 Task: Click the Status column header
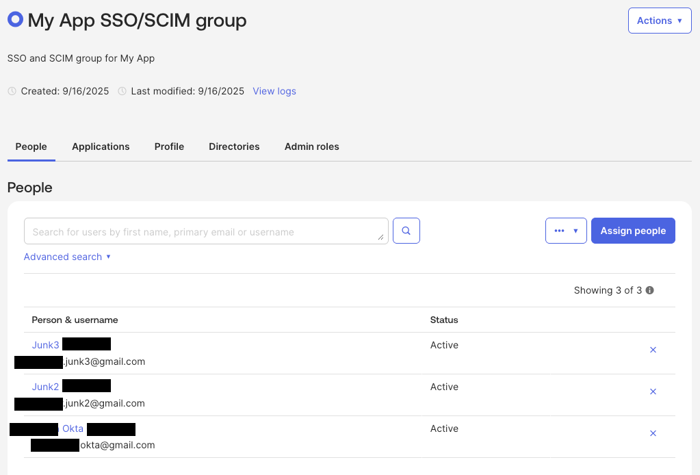click(444, 320)
